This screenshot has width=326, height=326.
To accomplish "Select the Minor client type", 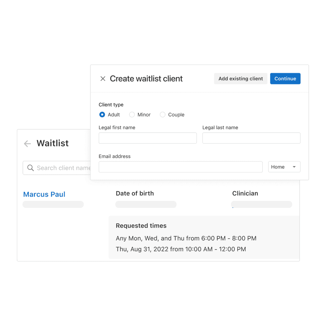I will (132, 115).
